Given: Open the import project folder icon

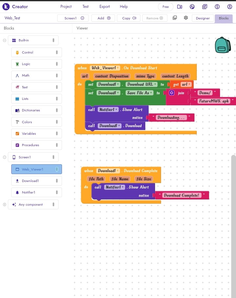Looking at the screenshot, I should 180,7.
